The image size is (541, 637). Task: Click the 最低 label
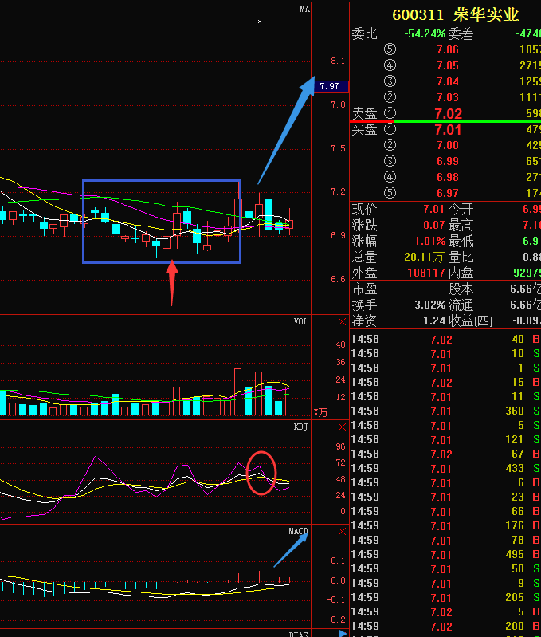coord(461,241)
